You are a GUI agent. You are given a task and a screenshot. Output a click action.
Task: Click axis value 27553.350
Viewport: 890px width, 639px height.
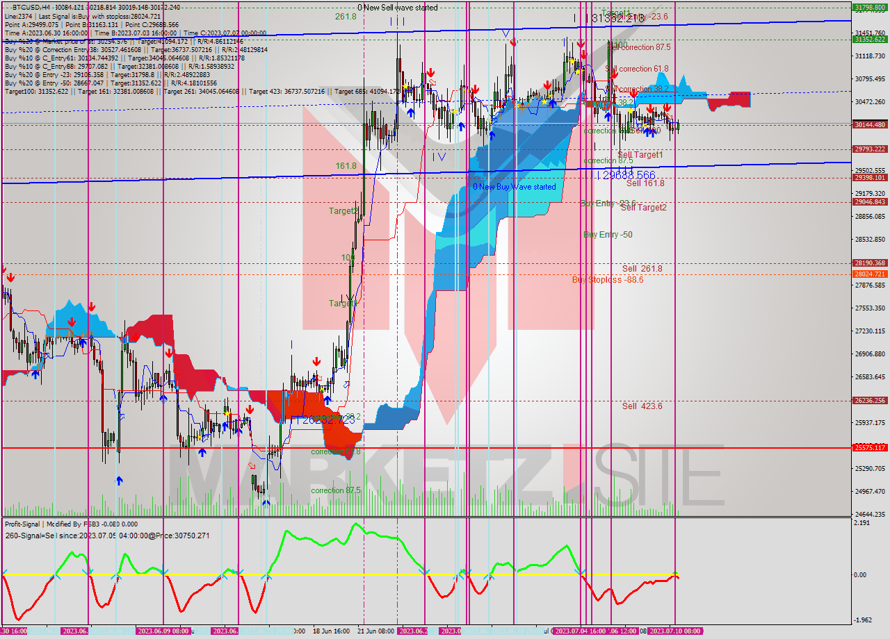tap(870, 308)
